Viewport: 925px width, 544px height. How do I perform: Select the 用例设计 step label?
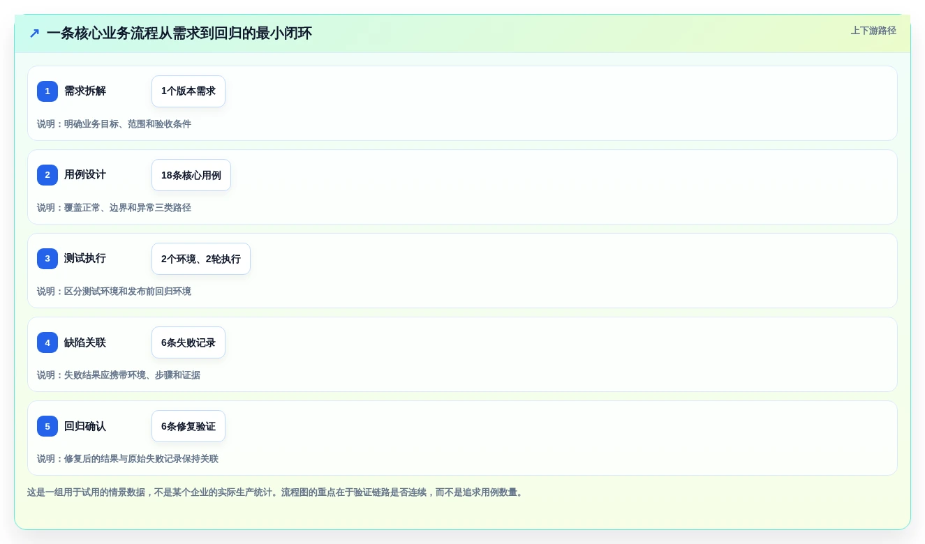[x=85, y=175]
